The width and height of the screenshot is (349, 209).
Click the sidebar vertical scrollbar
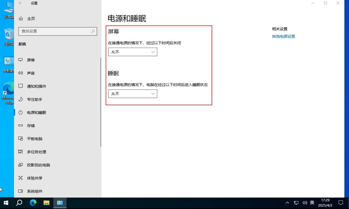101,102
